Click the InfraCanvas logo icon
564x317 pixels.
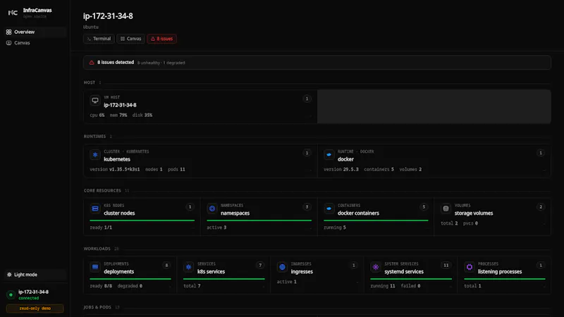[x=13, y=13]
